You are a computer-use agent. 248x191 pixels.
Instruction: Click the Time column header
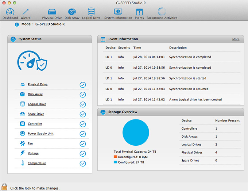pos(137,48)
